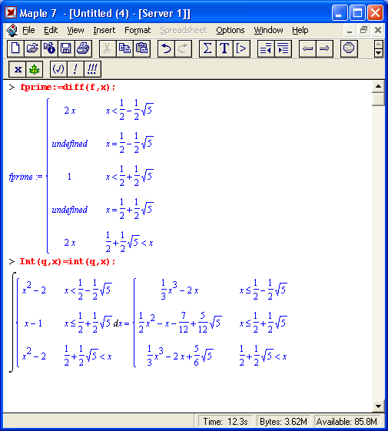
Task: Open a file with the folder icon
Action: [32, 48]
